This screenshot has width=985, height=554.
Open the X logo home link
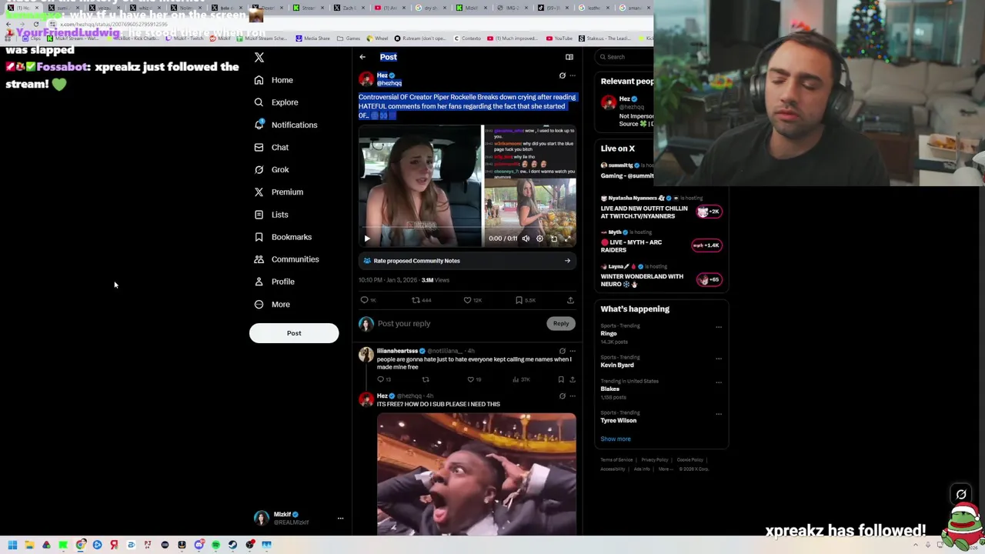tap(259, 58)
